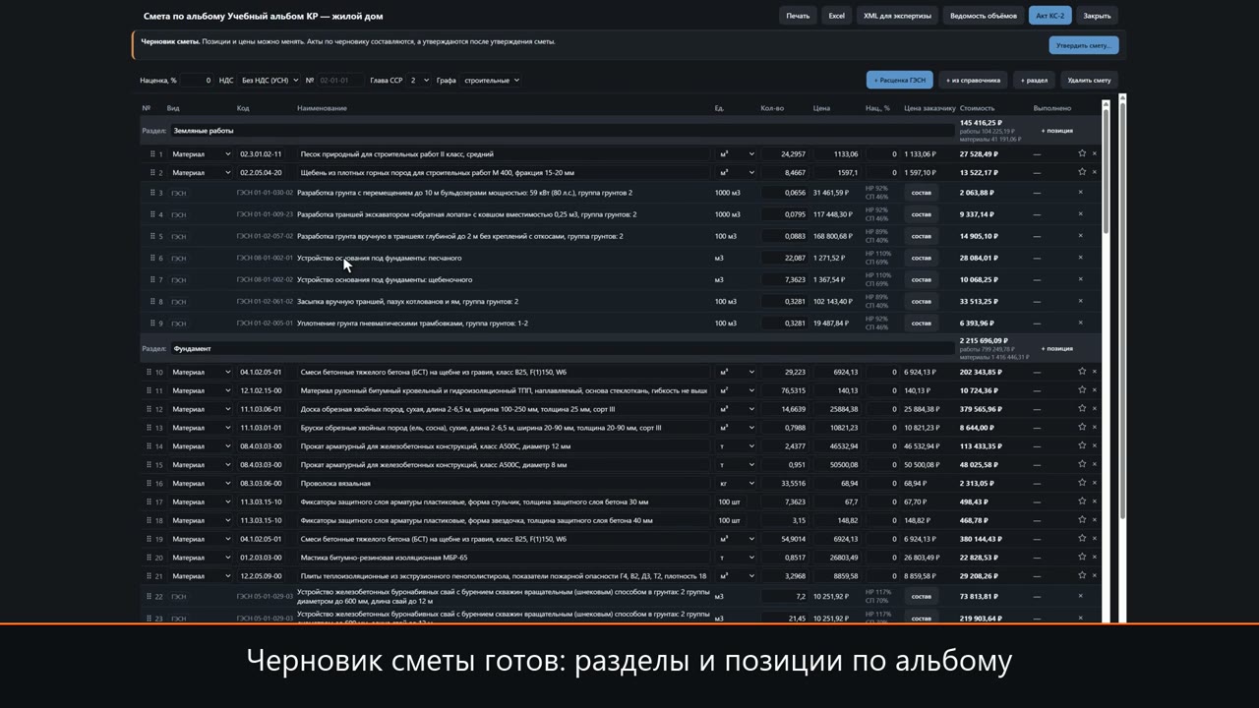Star row 21 thermal insulation boards material

click(x=1082, y=575)
